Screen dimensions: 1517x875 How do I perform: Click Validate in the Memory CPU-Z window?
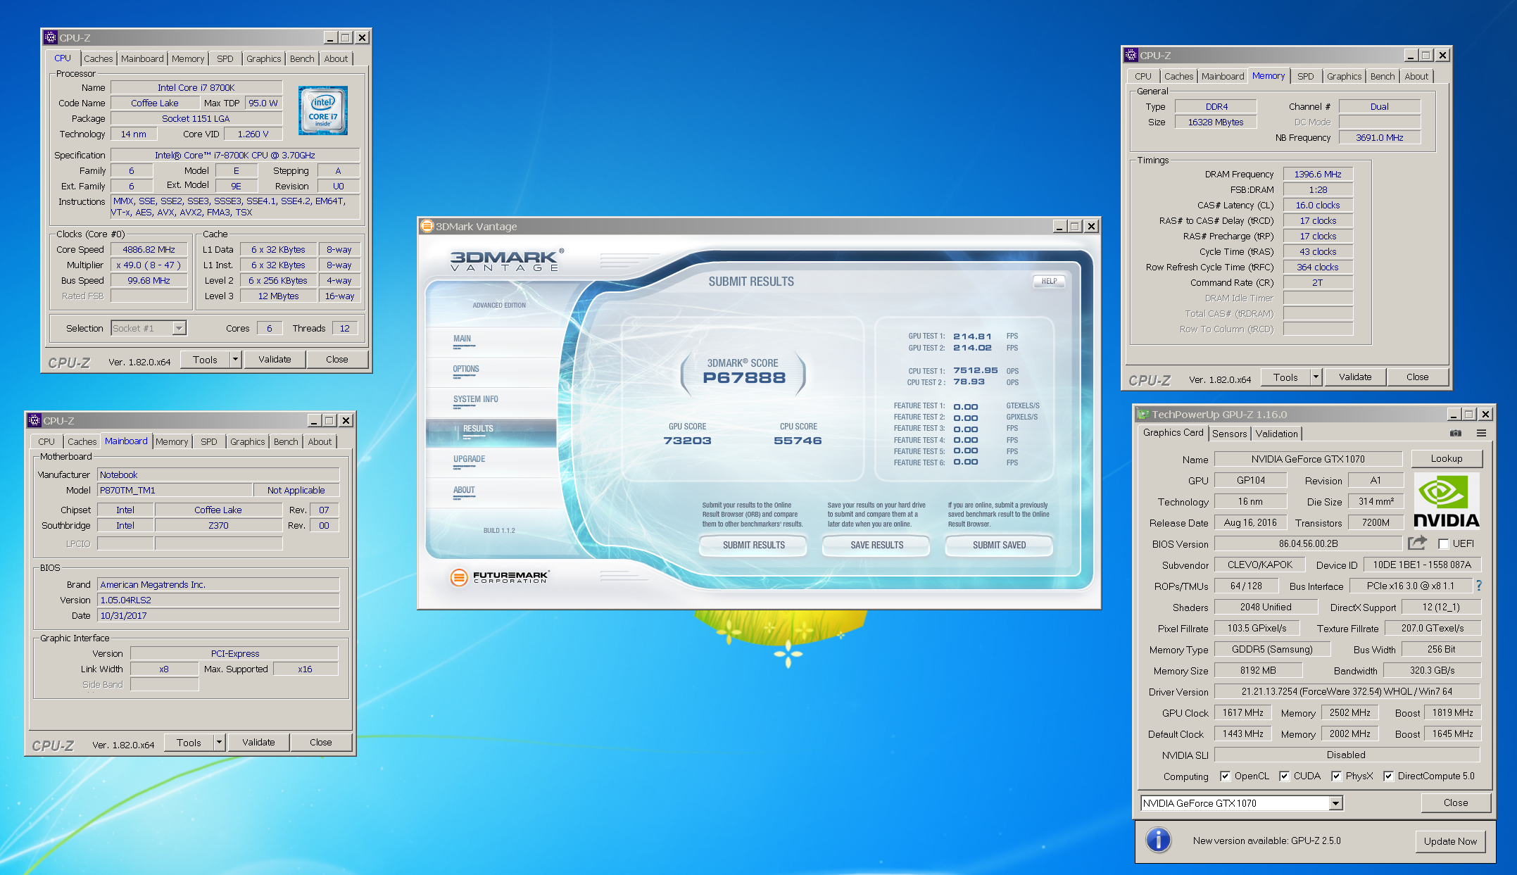coord(1355,377)
